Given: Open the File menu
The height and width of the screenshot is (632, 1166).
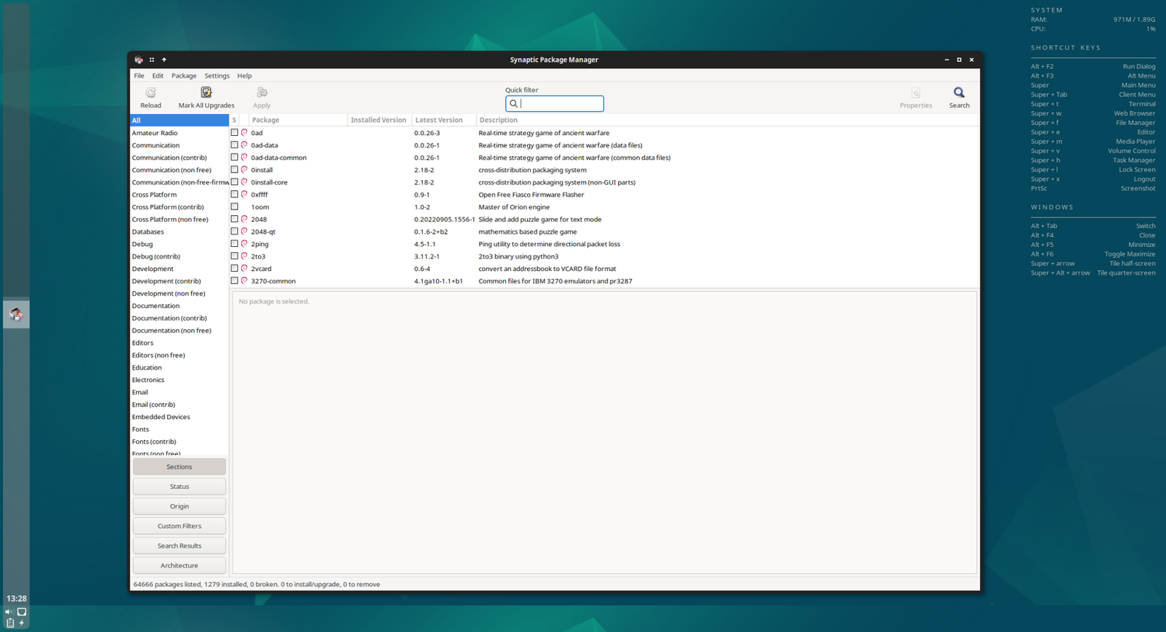Looking at the screenshot, I should 139,76.
